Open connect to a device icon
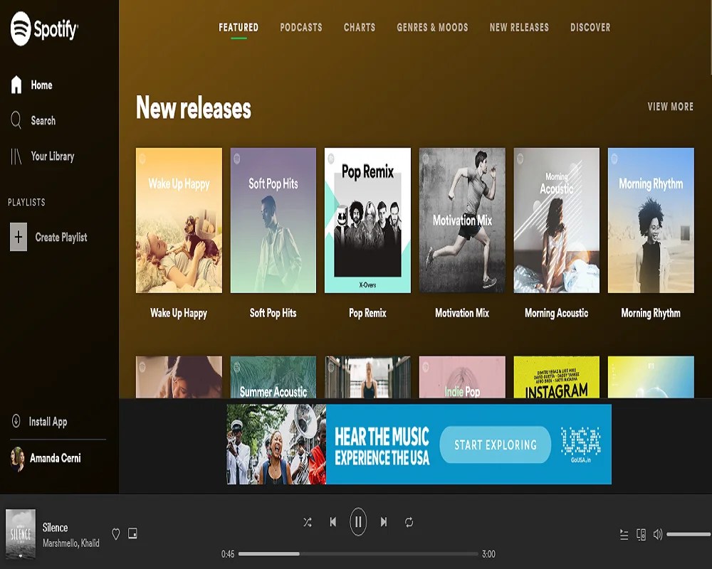 pyautogui.click(x=642, y=535)
